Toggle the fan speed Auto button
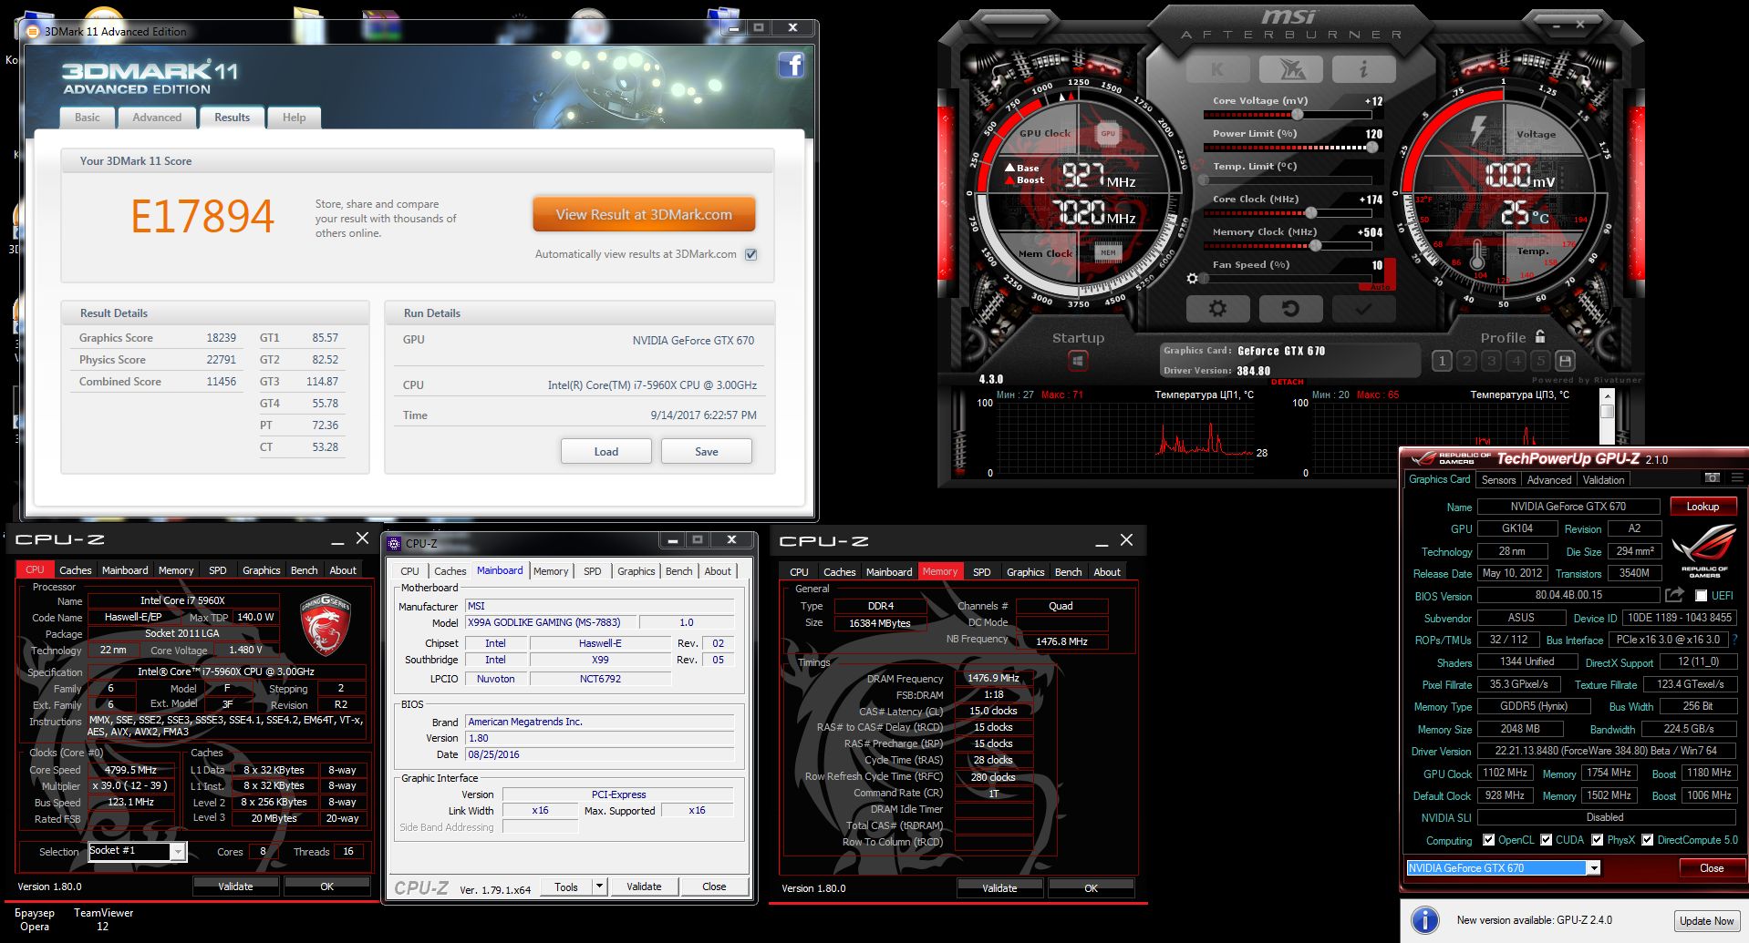Screen dimensions: 1749x943 (x=1381, y=287)
